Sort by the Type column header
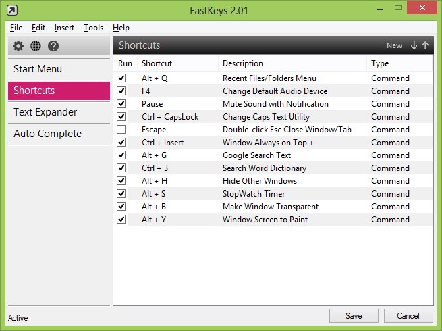This screenshot has width=442, height=331. coord(399,63)
